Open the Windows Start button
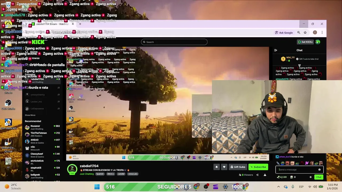The height and width of the screenshot is (192, 342). (97, 187)
